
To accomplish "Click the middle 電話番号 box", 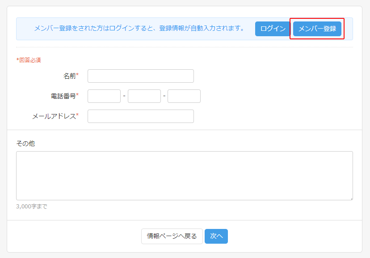I will pos(144,96).
